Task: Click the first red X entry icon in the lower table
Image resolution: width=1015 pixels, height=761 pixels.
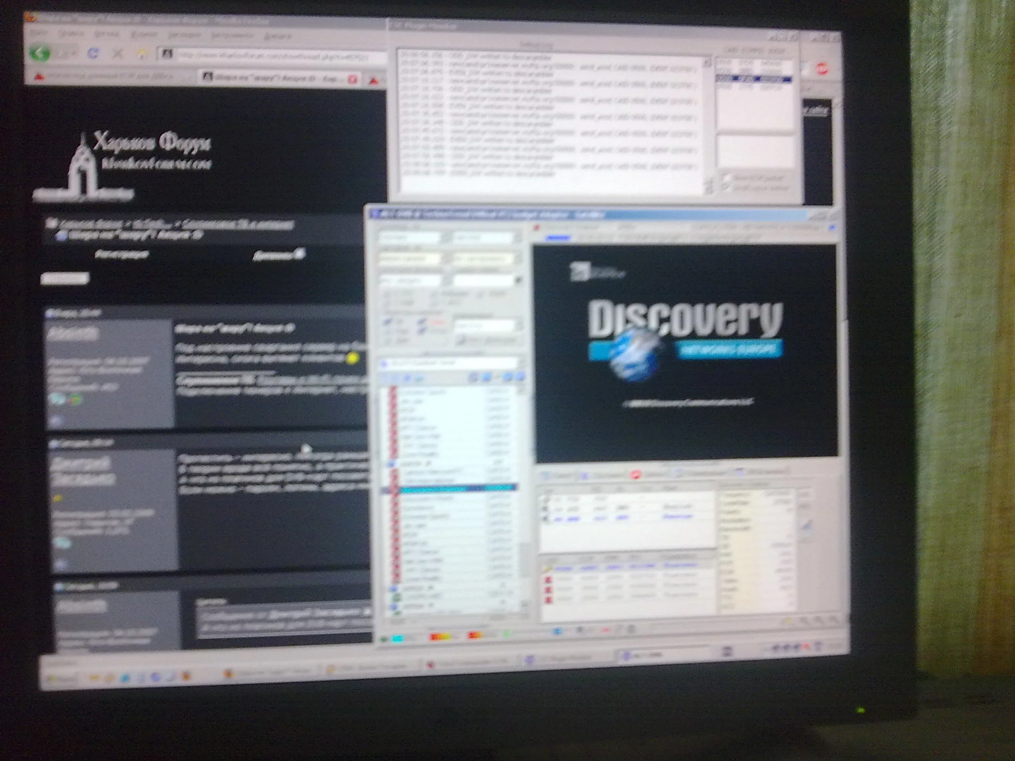Action: (548, 580)
